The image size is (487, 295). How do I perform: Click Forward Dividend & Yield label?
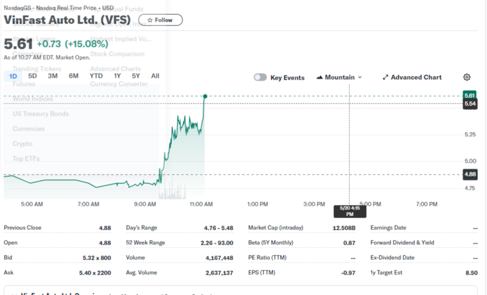(x=402, y=242)
